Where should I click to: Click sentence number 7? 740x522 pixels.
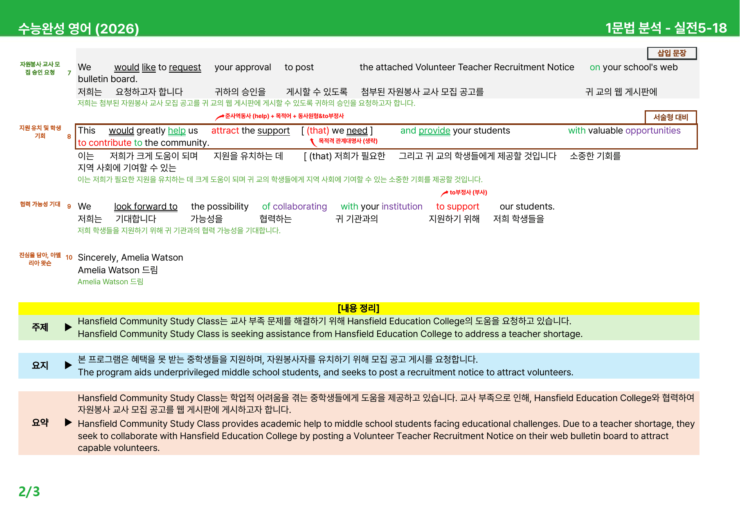click(x=69, y=73)
